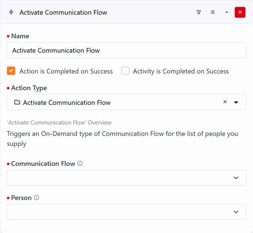253x233 pixels.
Task: Expand the Action Type dropdown arrow
Action: coord(236,102)
